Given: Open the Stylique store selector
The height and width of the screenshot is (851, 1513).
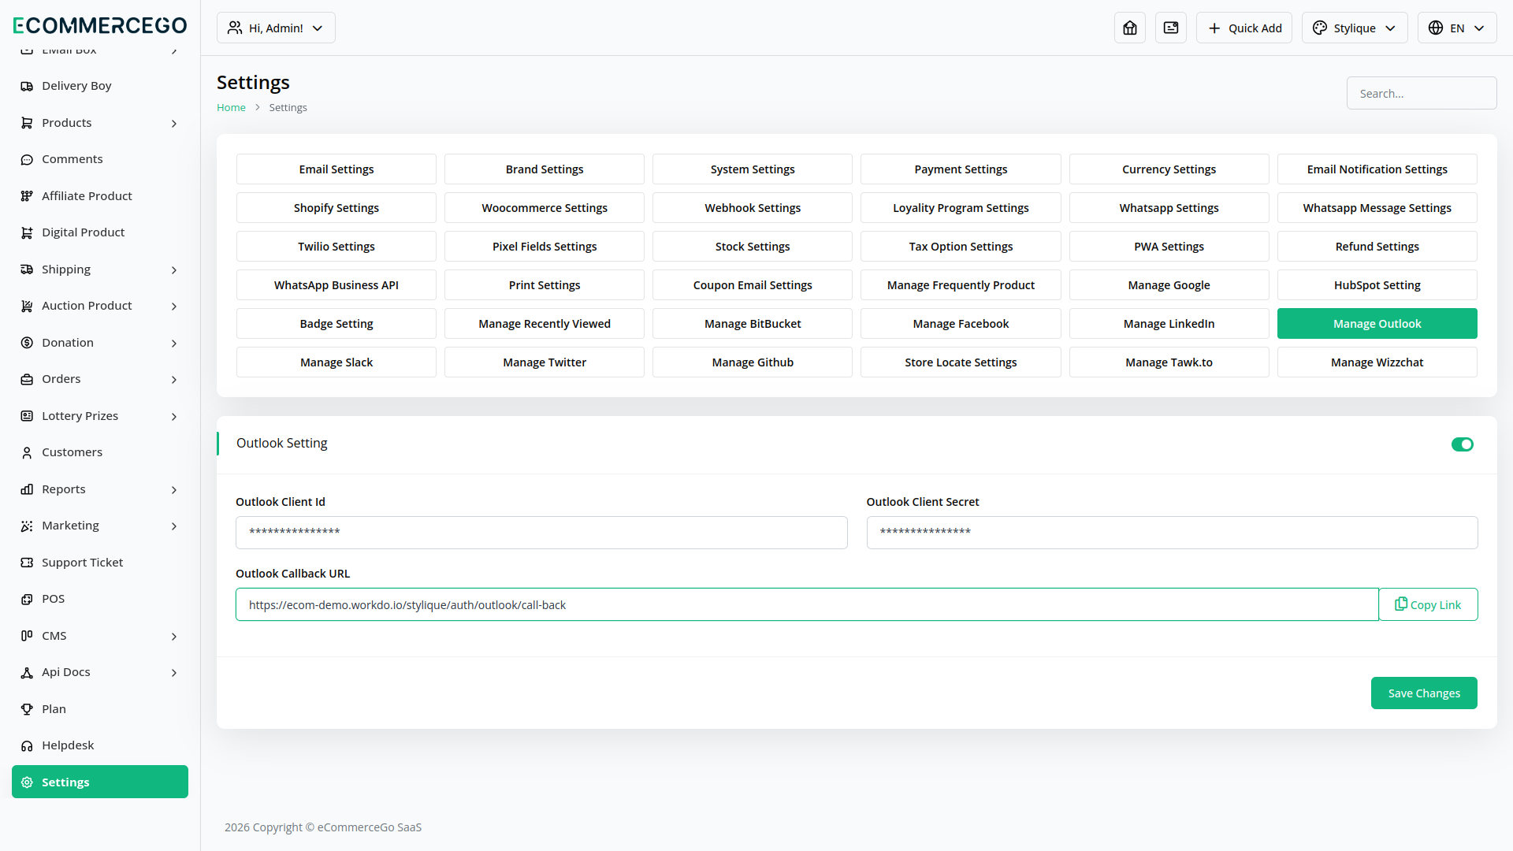Looking at the screenshot, I should coord(1355,28).
